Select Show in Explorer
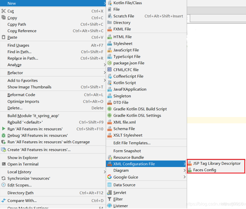 click(53, 158)
